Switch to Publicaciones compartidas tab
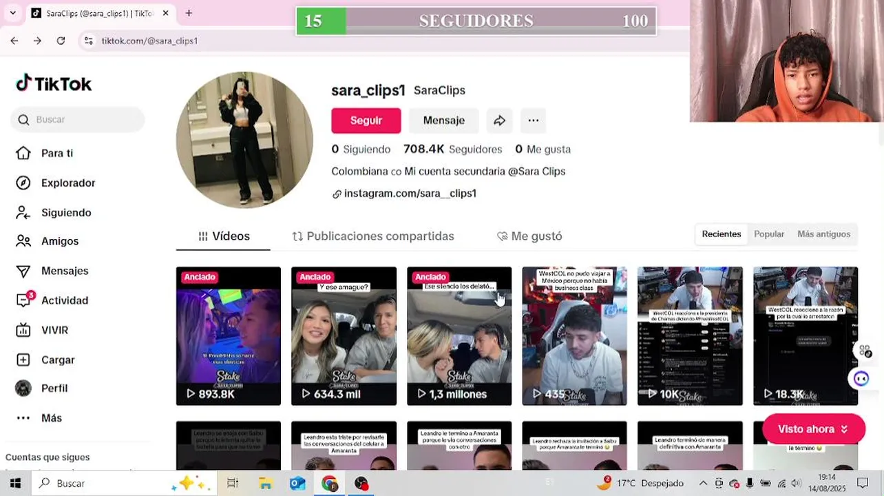884x496 pixels. pos(373,236)
